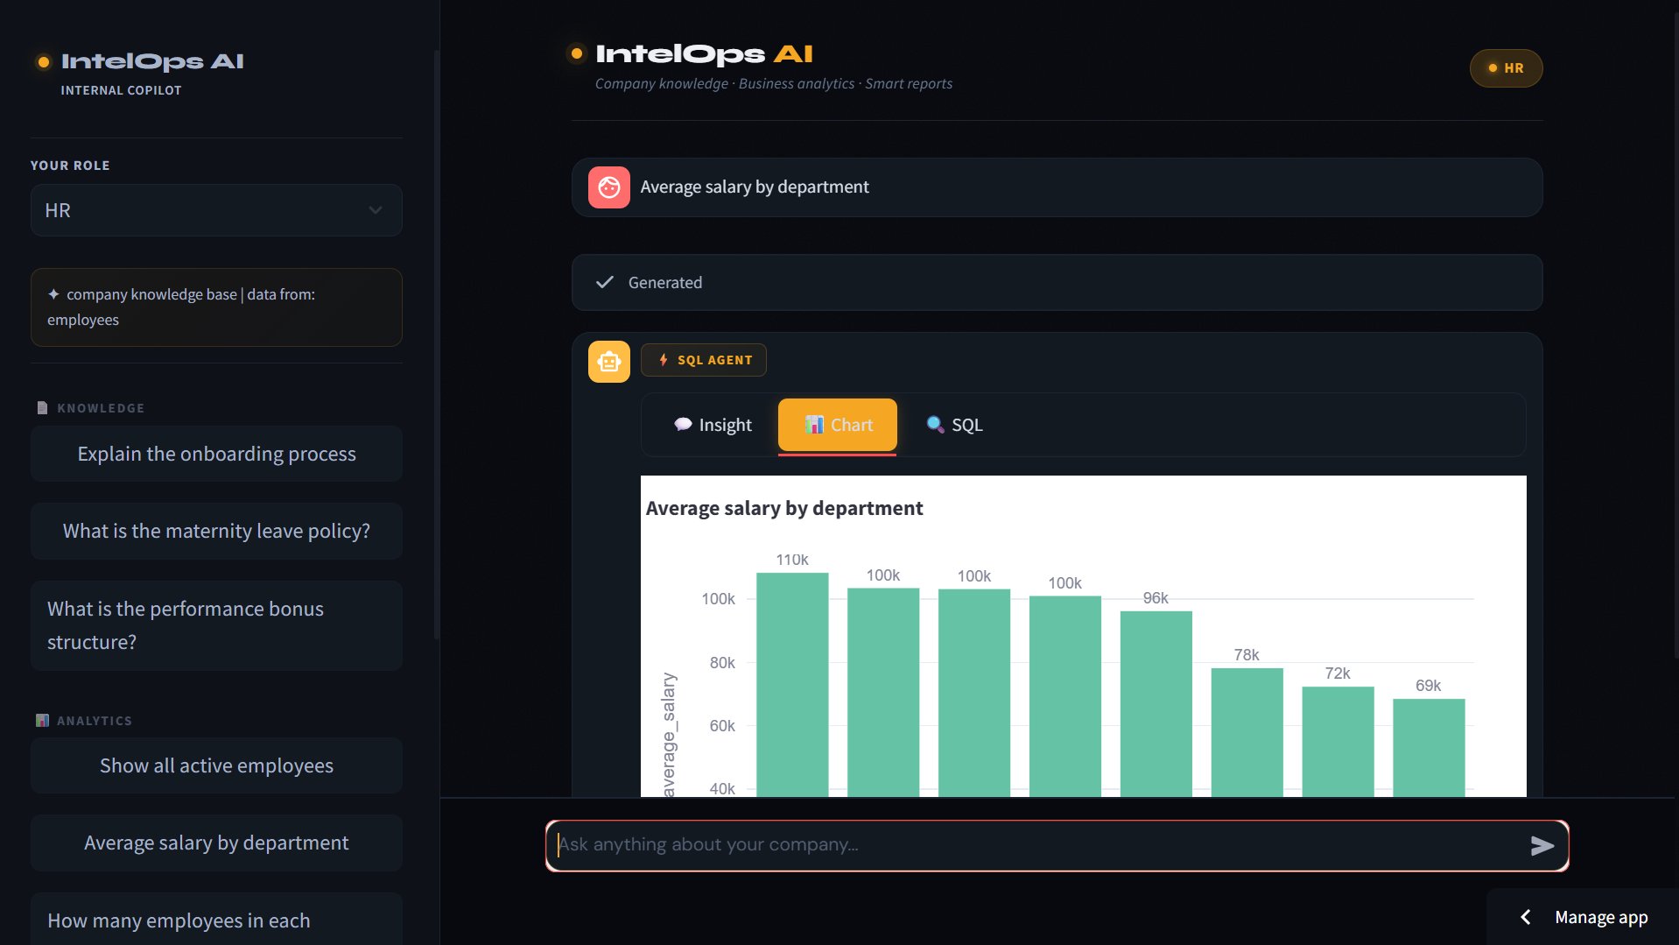Viewport: 1679px width, 945px height.
Task: Click the 'Ask anything about your company' field
Action: (x=963, y=844)
